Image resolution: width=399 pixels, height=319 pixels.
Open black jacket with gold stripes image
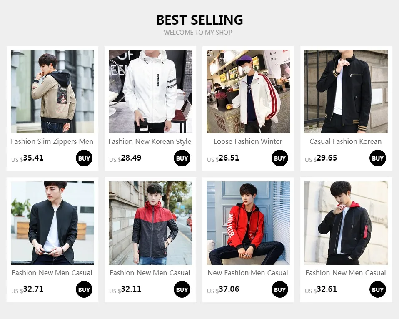coord(346,92)
